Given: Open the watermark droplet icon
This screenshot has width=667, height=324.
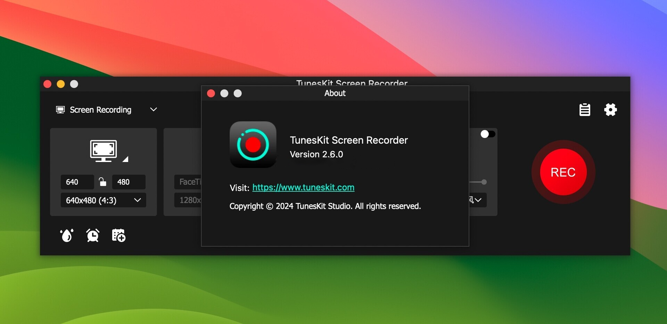Looking at the screenshot, I should 67,236.
